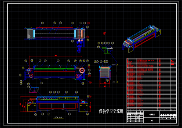This screenshot has height=128, width=182.
Task: Click the lower section arrow labeled A
Action: coord(115,82)
